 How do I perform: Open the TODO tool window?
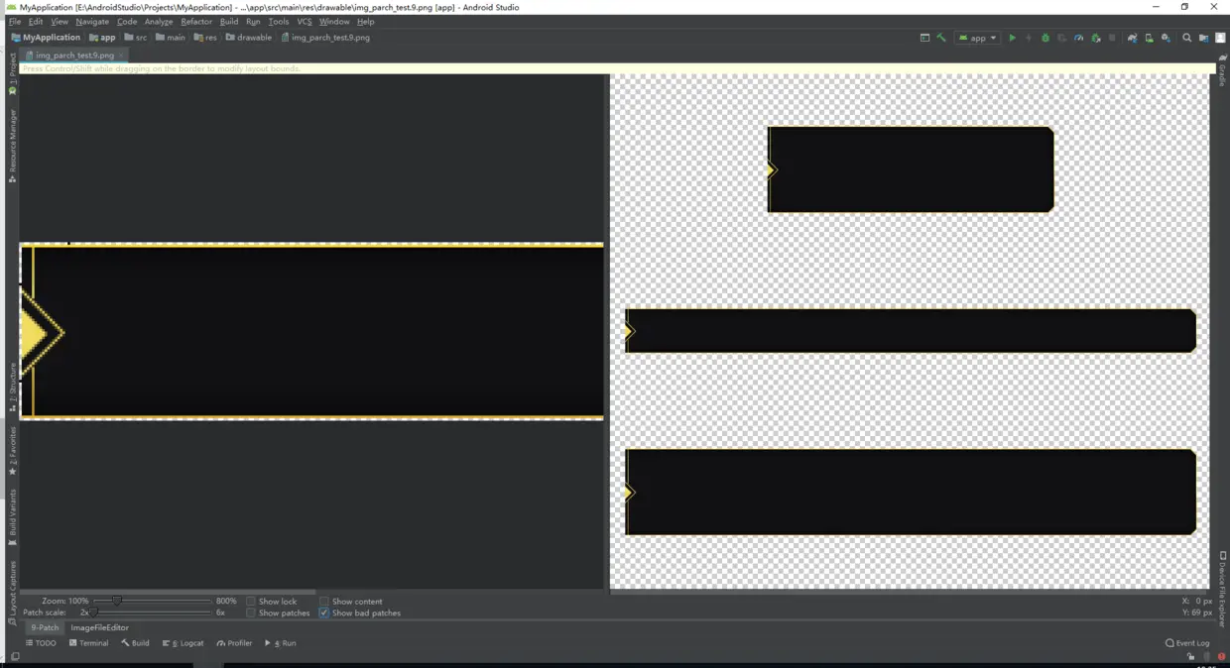tap(41, 643)
